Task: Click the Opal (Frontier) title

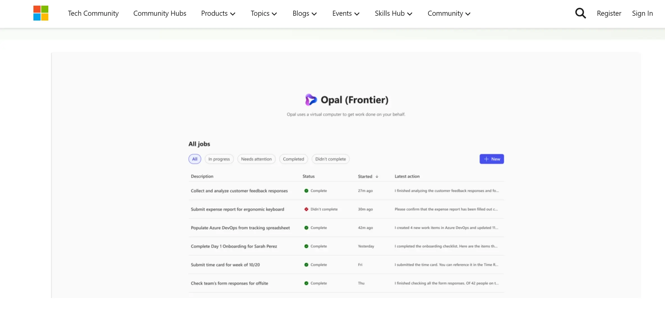Action: pos(355,100)
